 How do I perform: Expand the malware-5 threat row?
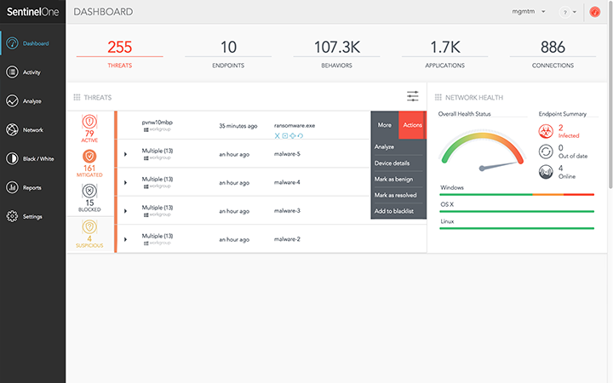click(x=125, y=154)
